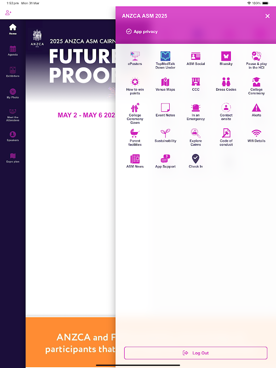This screenshot has width=276, height=368.
Task: Open the ASM News icon
Action: click(x=135, y=159)
